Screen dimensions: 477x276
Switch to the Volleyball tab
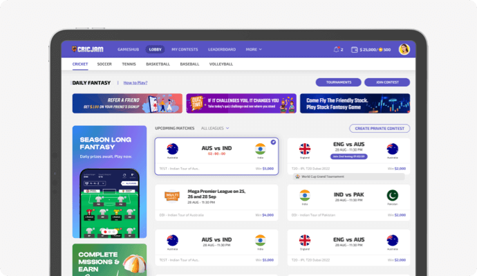tap(221, 64)
